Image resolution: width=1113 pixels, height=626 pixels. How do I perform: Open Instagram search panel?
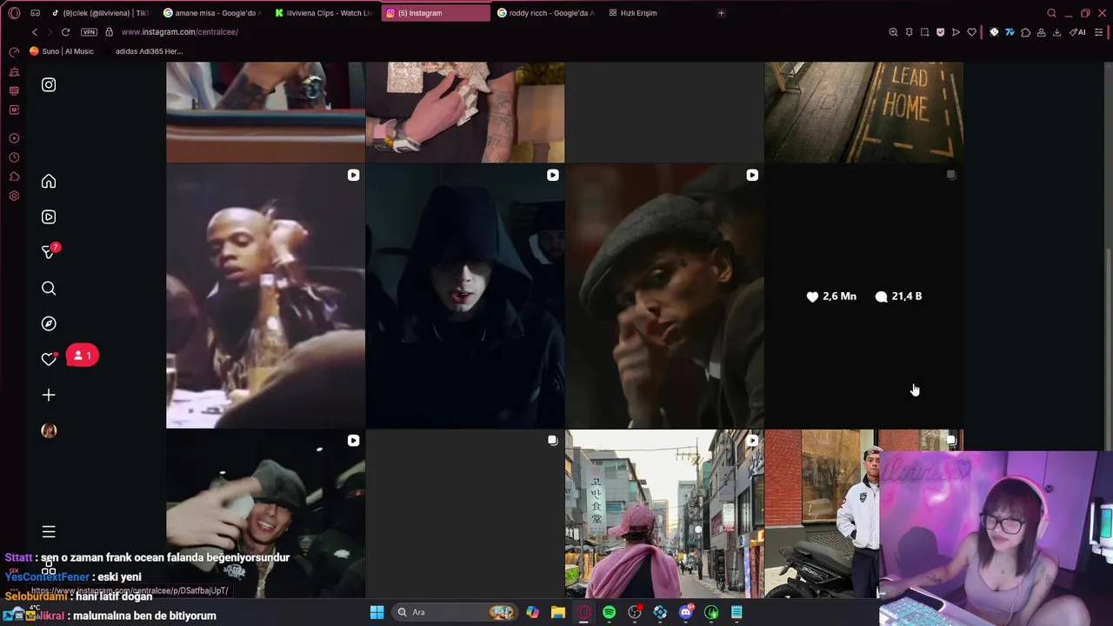point(49,288)
